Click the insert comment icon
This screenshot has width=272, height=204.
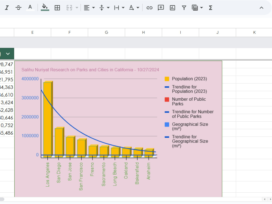click(x=161, y=8)
